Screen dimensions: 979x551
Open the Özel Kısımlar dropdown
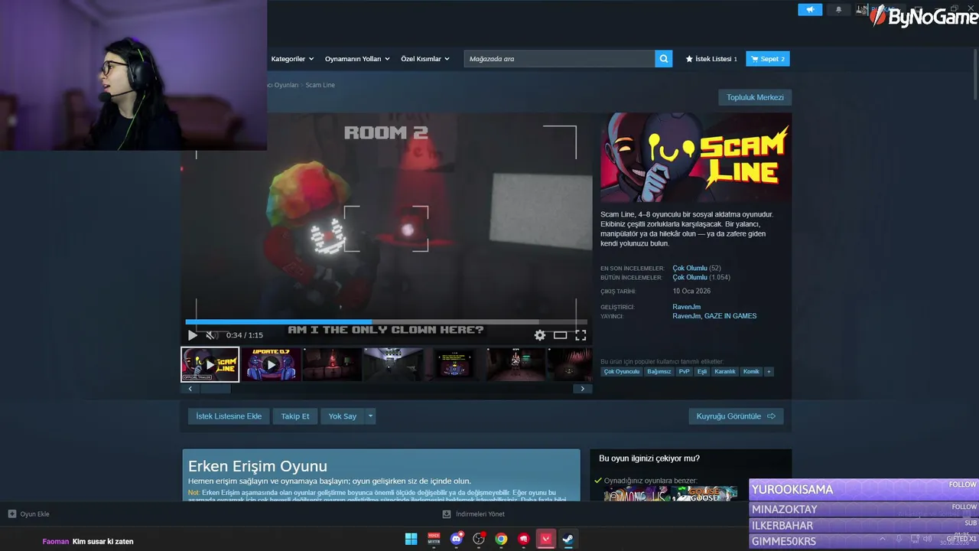pos(425,59)
